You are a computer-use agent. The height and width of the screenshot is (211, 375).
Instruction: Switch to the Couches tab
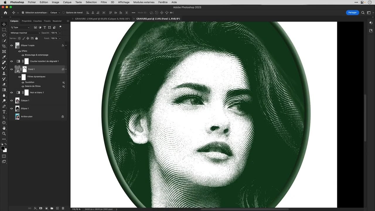(x=37, y=21)
